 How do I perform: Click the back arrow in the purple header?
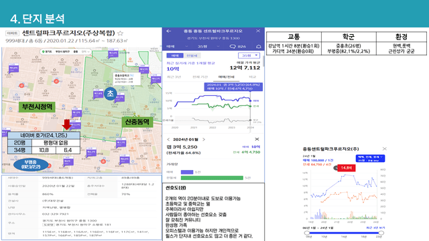click(168, 31)
